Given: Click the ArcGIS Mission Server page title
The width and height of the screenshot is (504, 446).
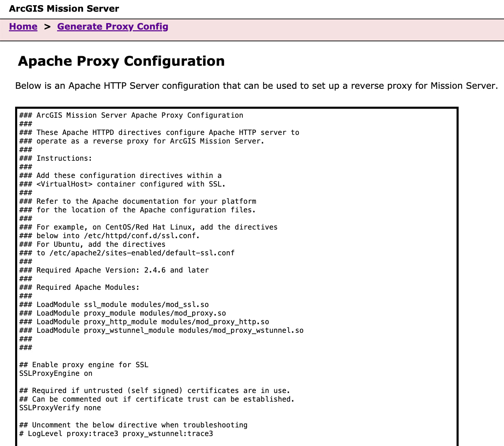Looking at the screenshot, I should click(x=64, y=9).
